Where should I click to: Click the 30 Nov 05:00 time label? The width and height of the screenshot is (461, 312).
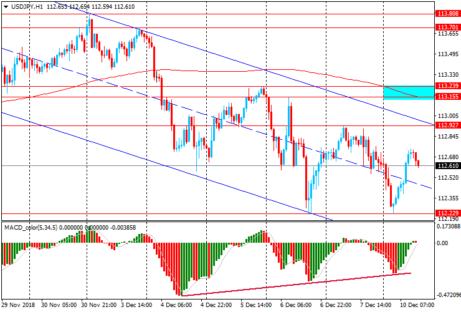point(59,305)
